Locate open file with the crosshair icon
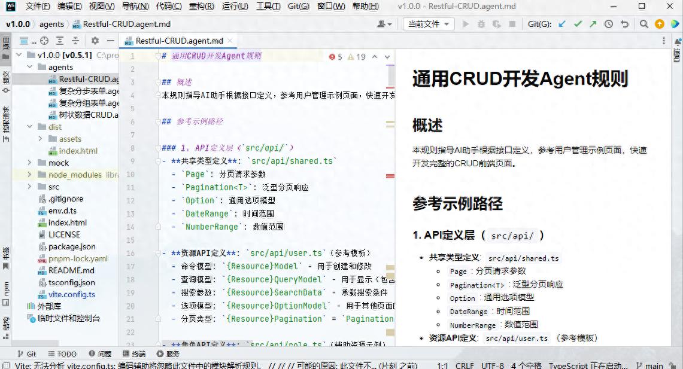683x369 pixels. 43,41
